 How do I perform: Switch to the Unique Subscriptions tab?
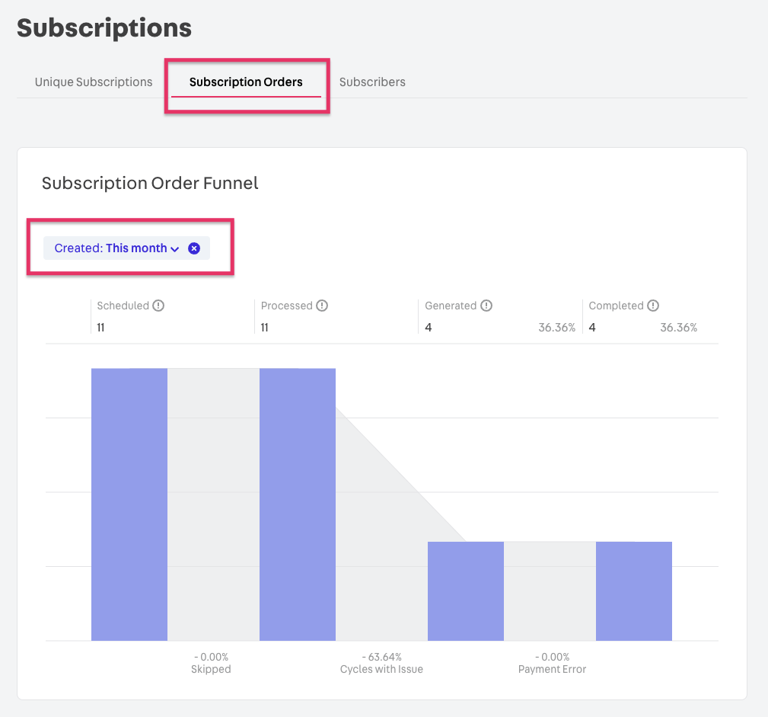coord(94,82)
